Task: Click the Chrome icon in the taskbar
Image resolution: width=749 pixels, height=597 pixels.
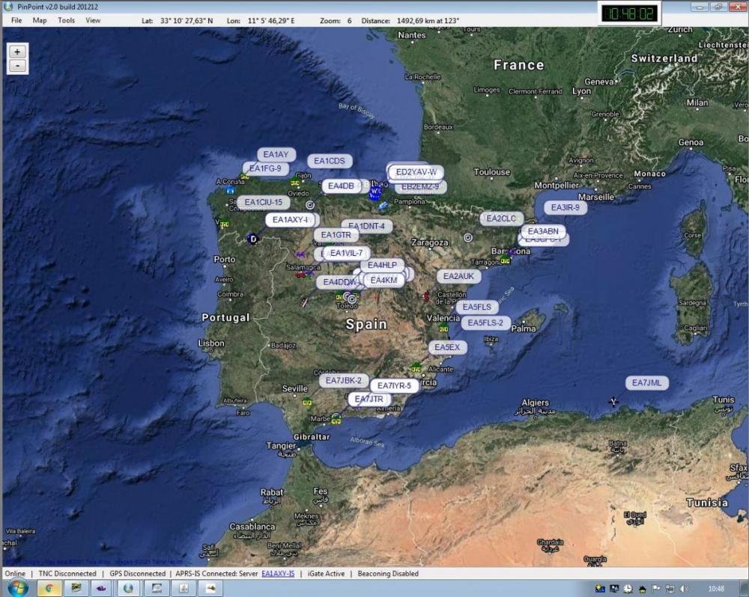Action: [49, 588]
